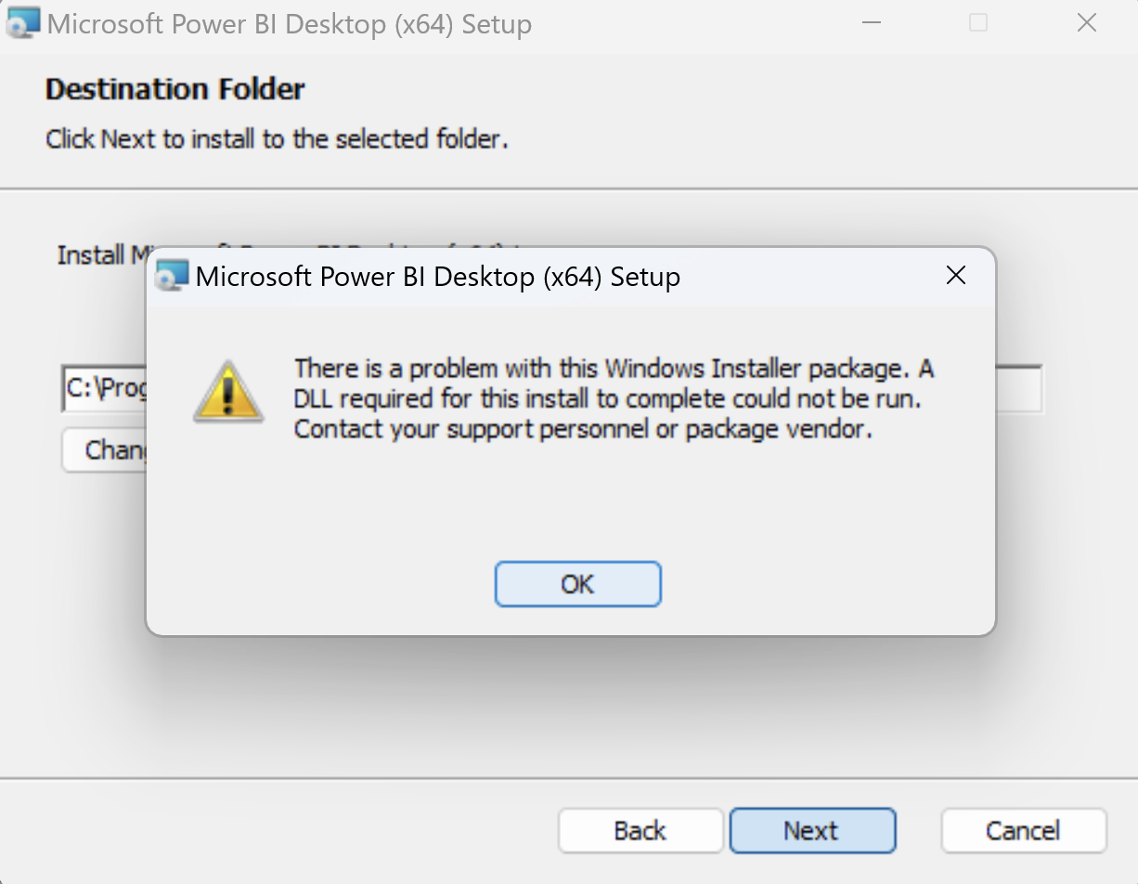Click the Windows Installer package error message text
The image size is (1138, 884).
tap(613, 398)
